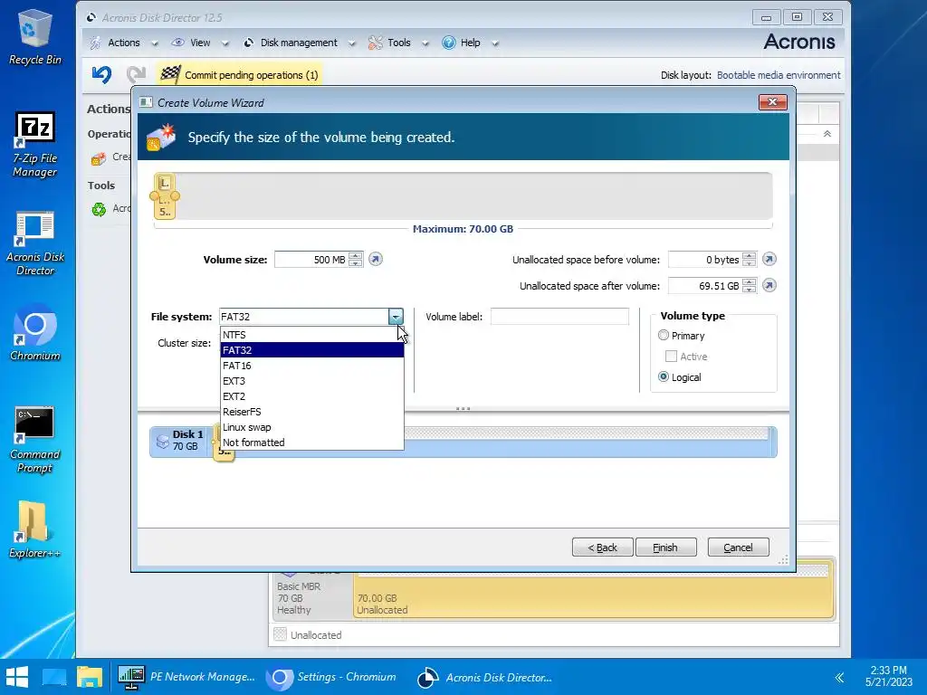927x695 pixels.
Task: Click the wizard pane splitter dots
Action: point(463,408)
